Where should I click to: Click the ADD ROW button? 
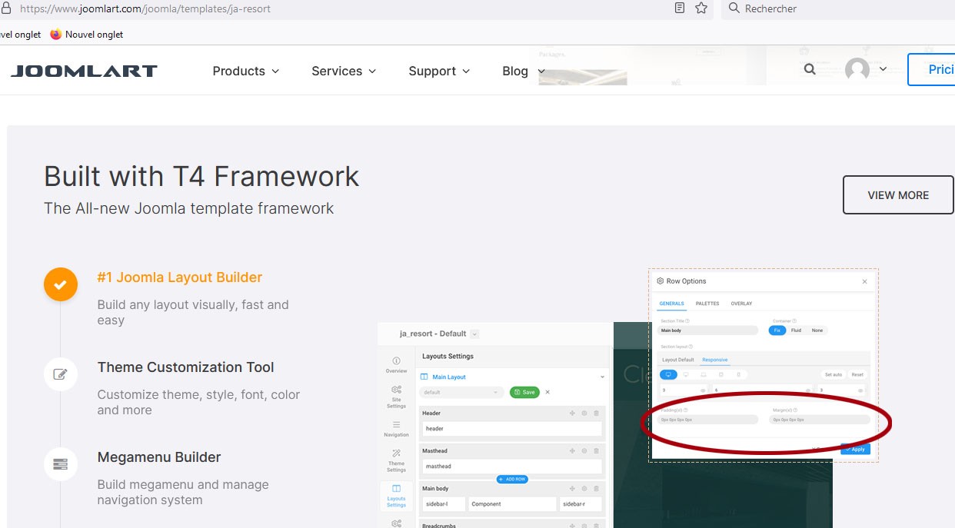pos(512,479)
